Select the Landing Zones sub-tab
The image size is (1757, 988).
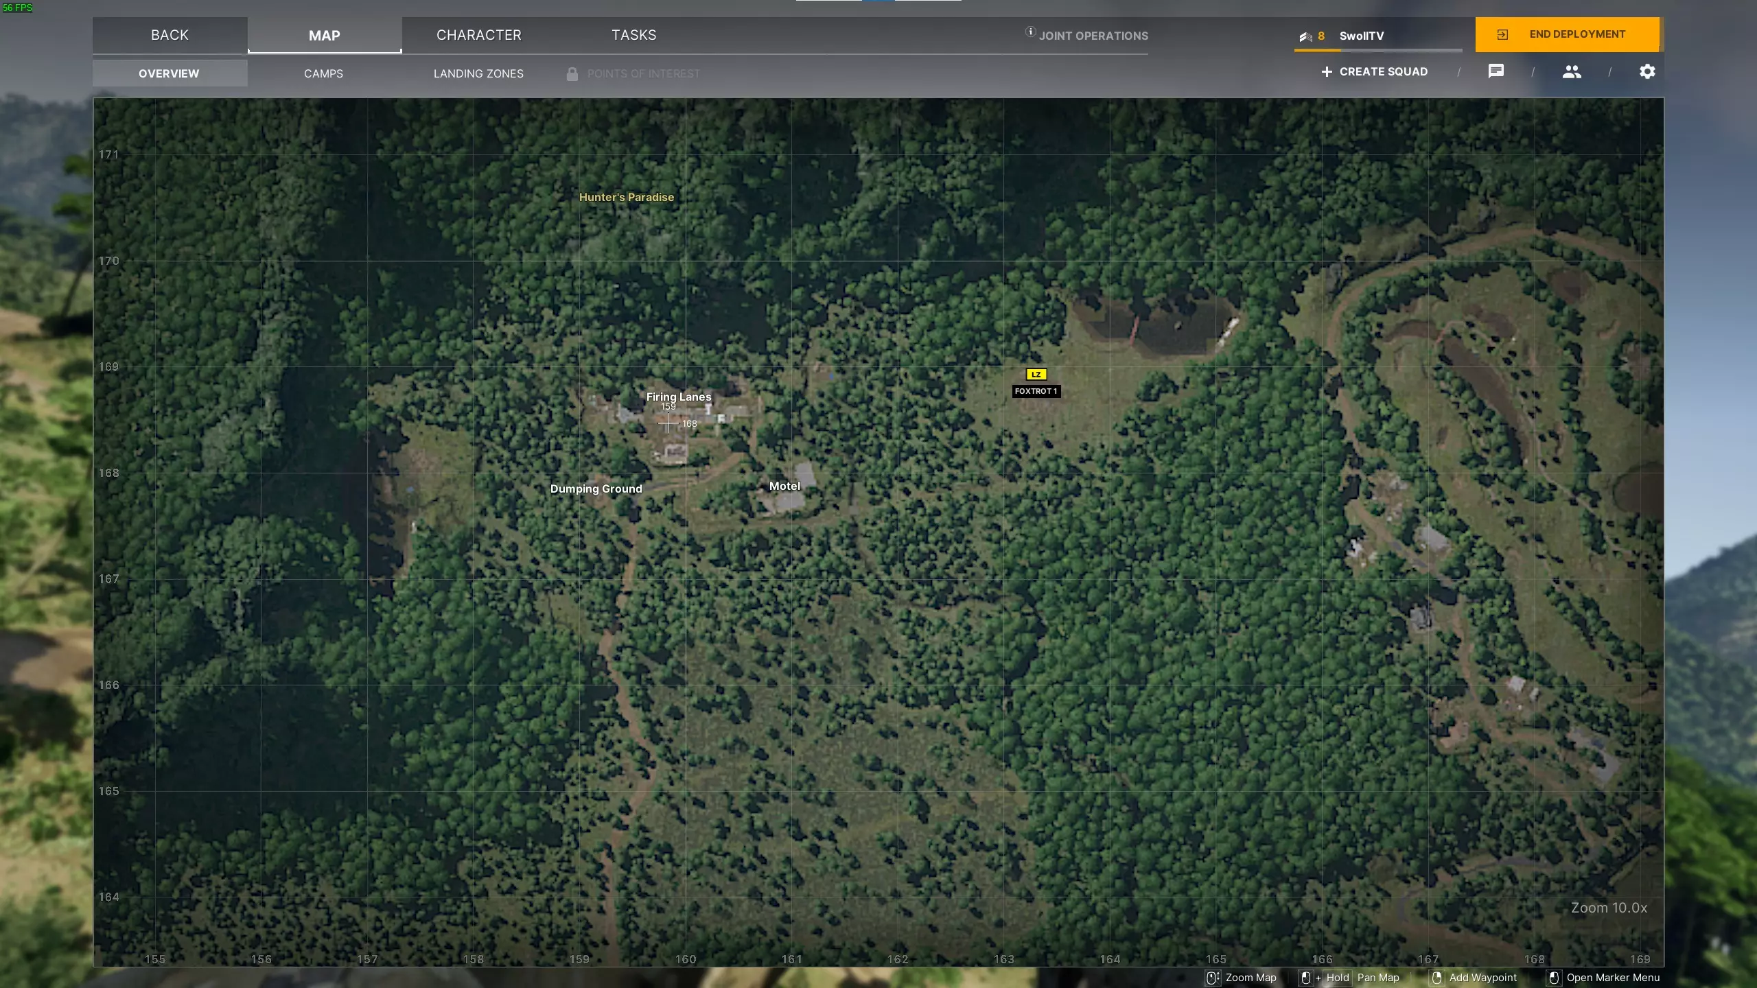click(478, 73)
